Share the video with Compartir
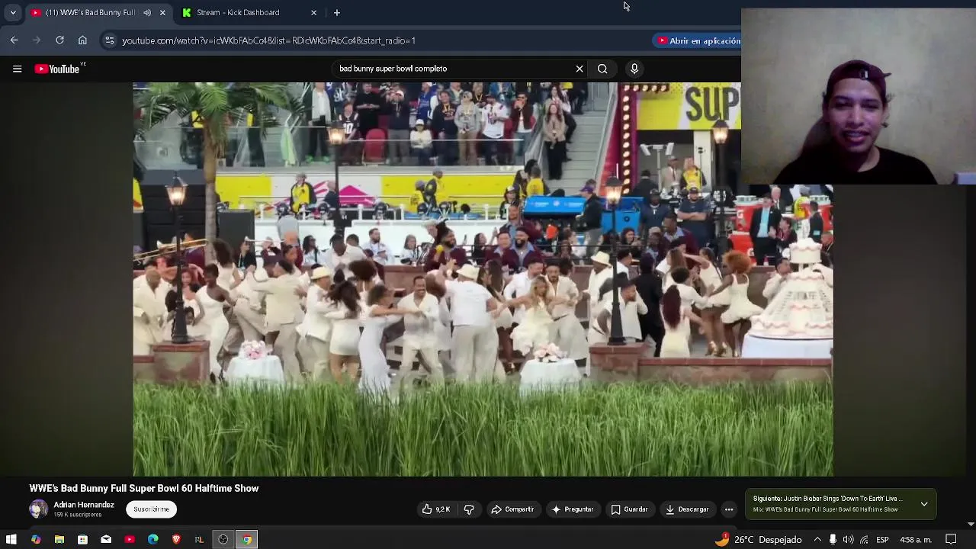The width and height of the screenshot is (976, 549). tap(512, 509)
